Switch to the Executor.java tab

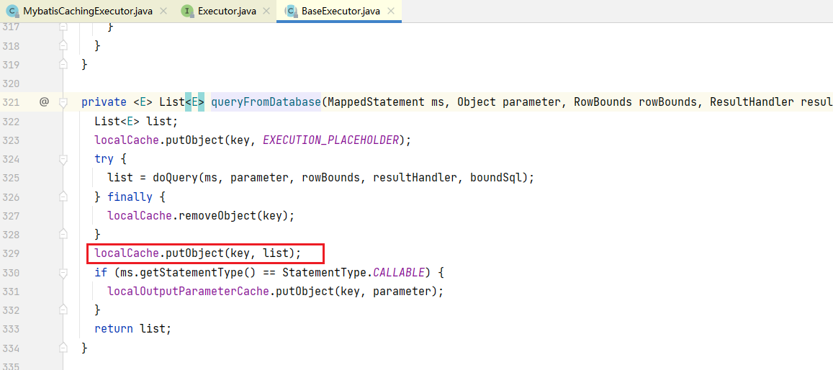pos(228,12)
